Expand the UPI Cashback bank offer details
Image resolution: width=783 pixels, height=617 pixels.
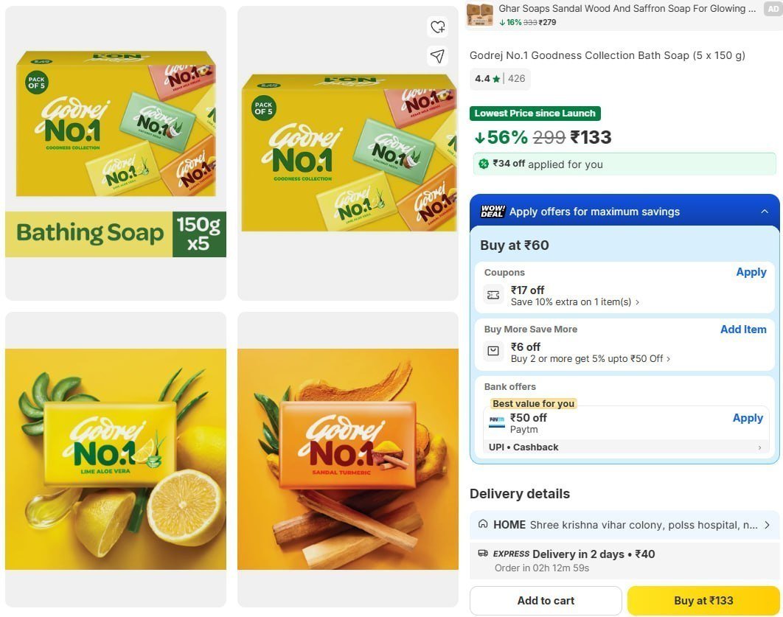759,447
